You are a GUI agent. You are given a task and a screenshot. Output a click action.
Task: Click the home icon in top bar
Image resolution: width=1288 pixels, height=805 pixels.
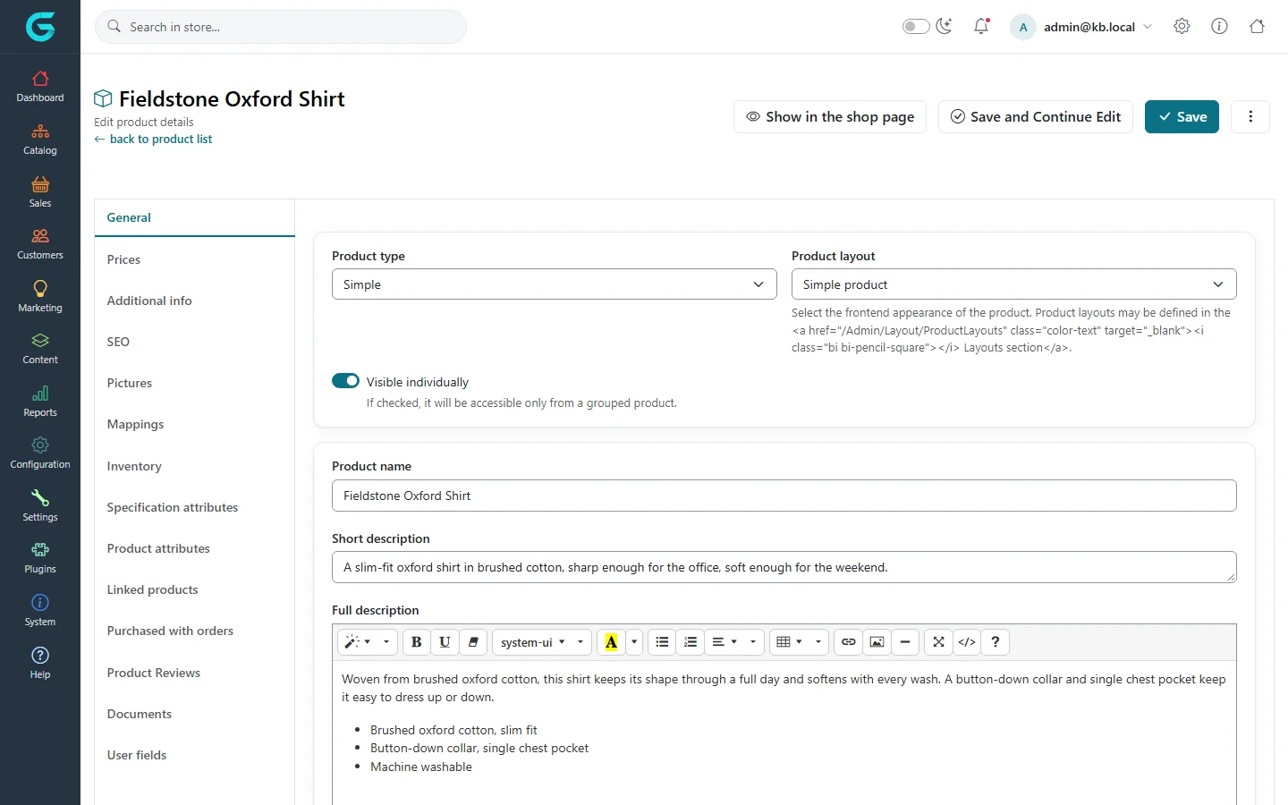click(x=1257, y=26)
